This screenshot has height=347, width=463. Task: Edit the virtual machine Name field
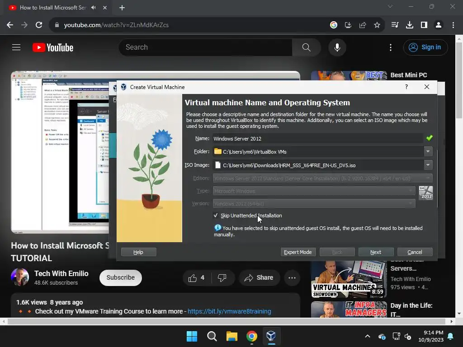click(x=318, y=138)
